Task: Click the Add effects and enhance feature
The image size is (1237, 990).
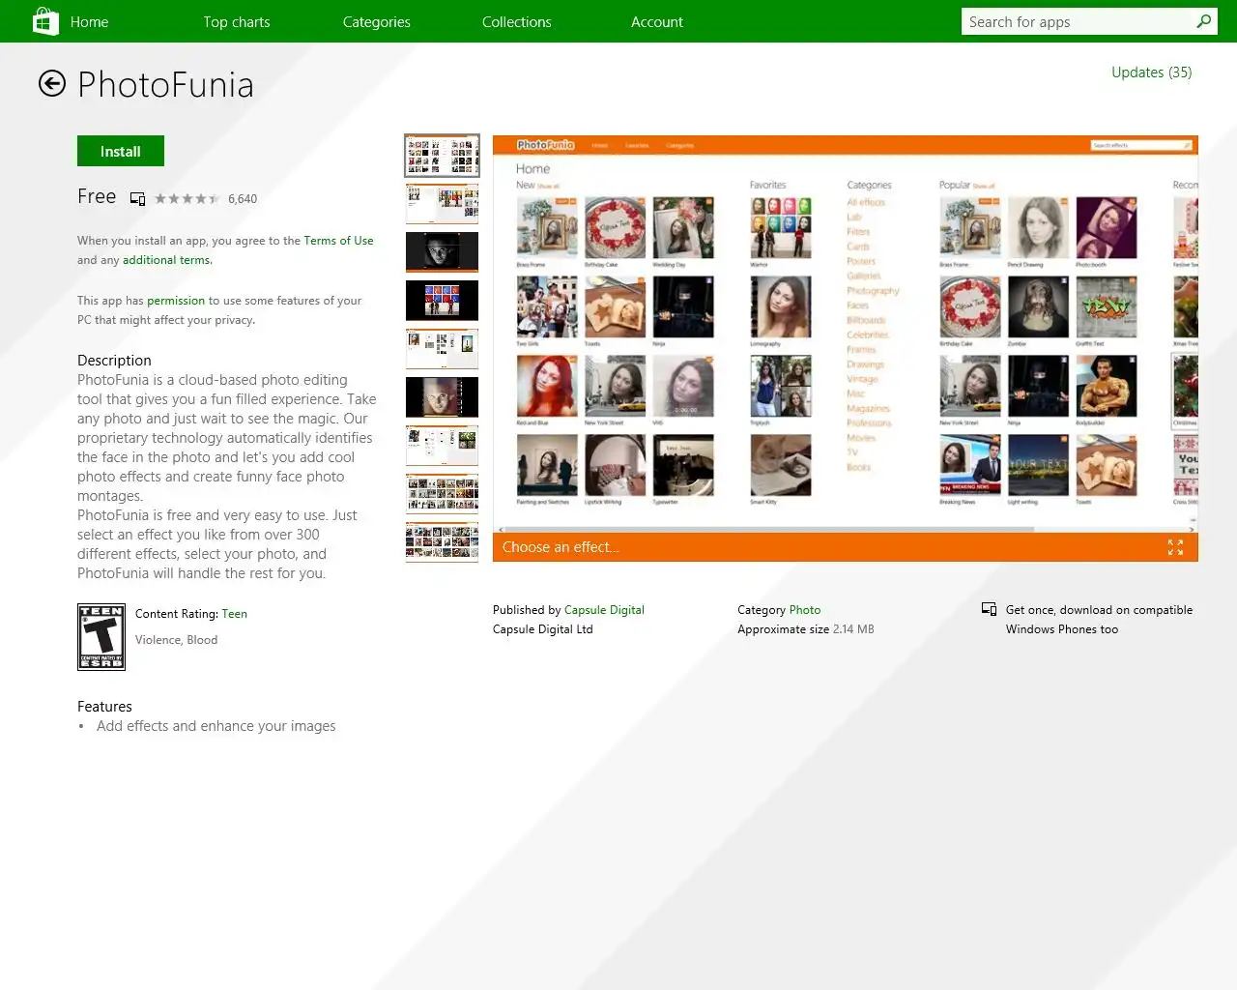Action: click(216, 726)
